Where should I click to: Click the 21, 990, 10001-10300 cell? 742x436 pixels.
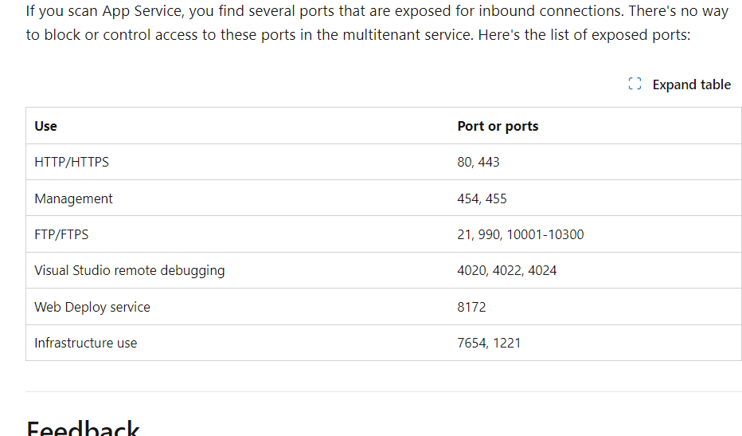pos(520,234)
